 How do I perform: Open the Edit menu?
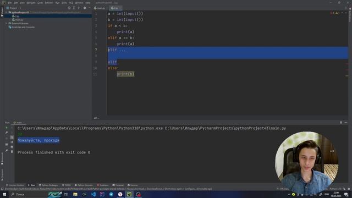(x=15, y=3)
